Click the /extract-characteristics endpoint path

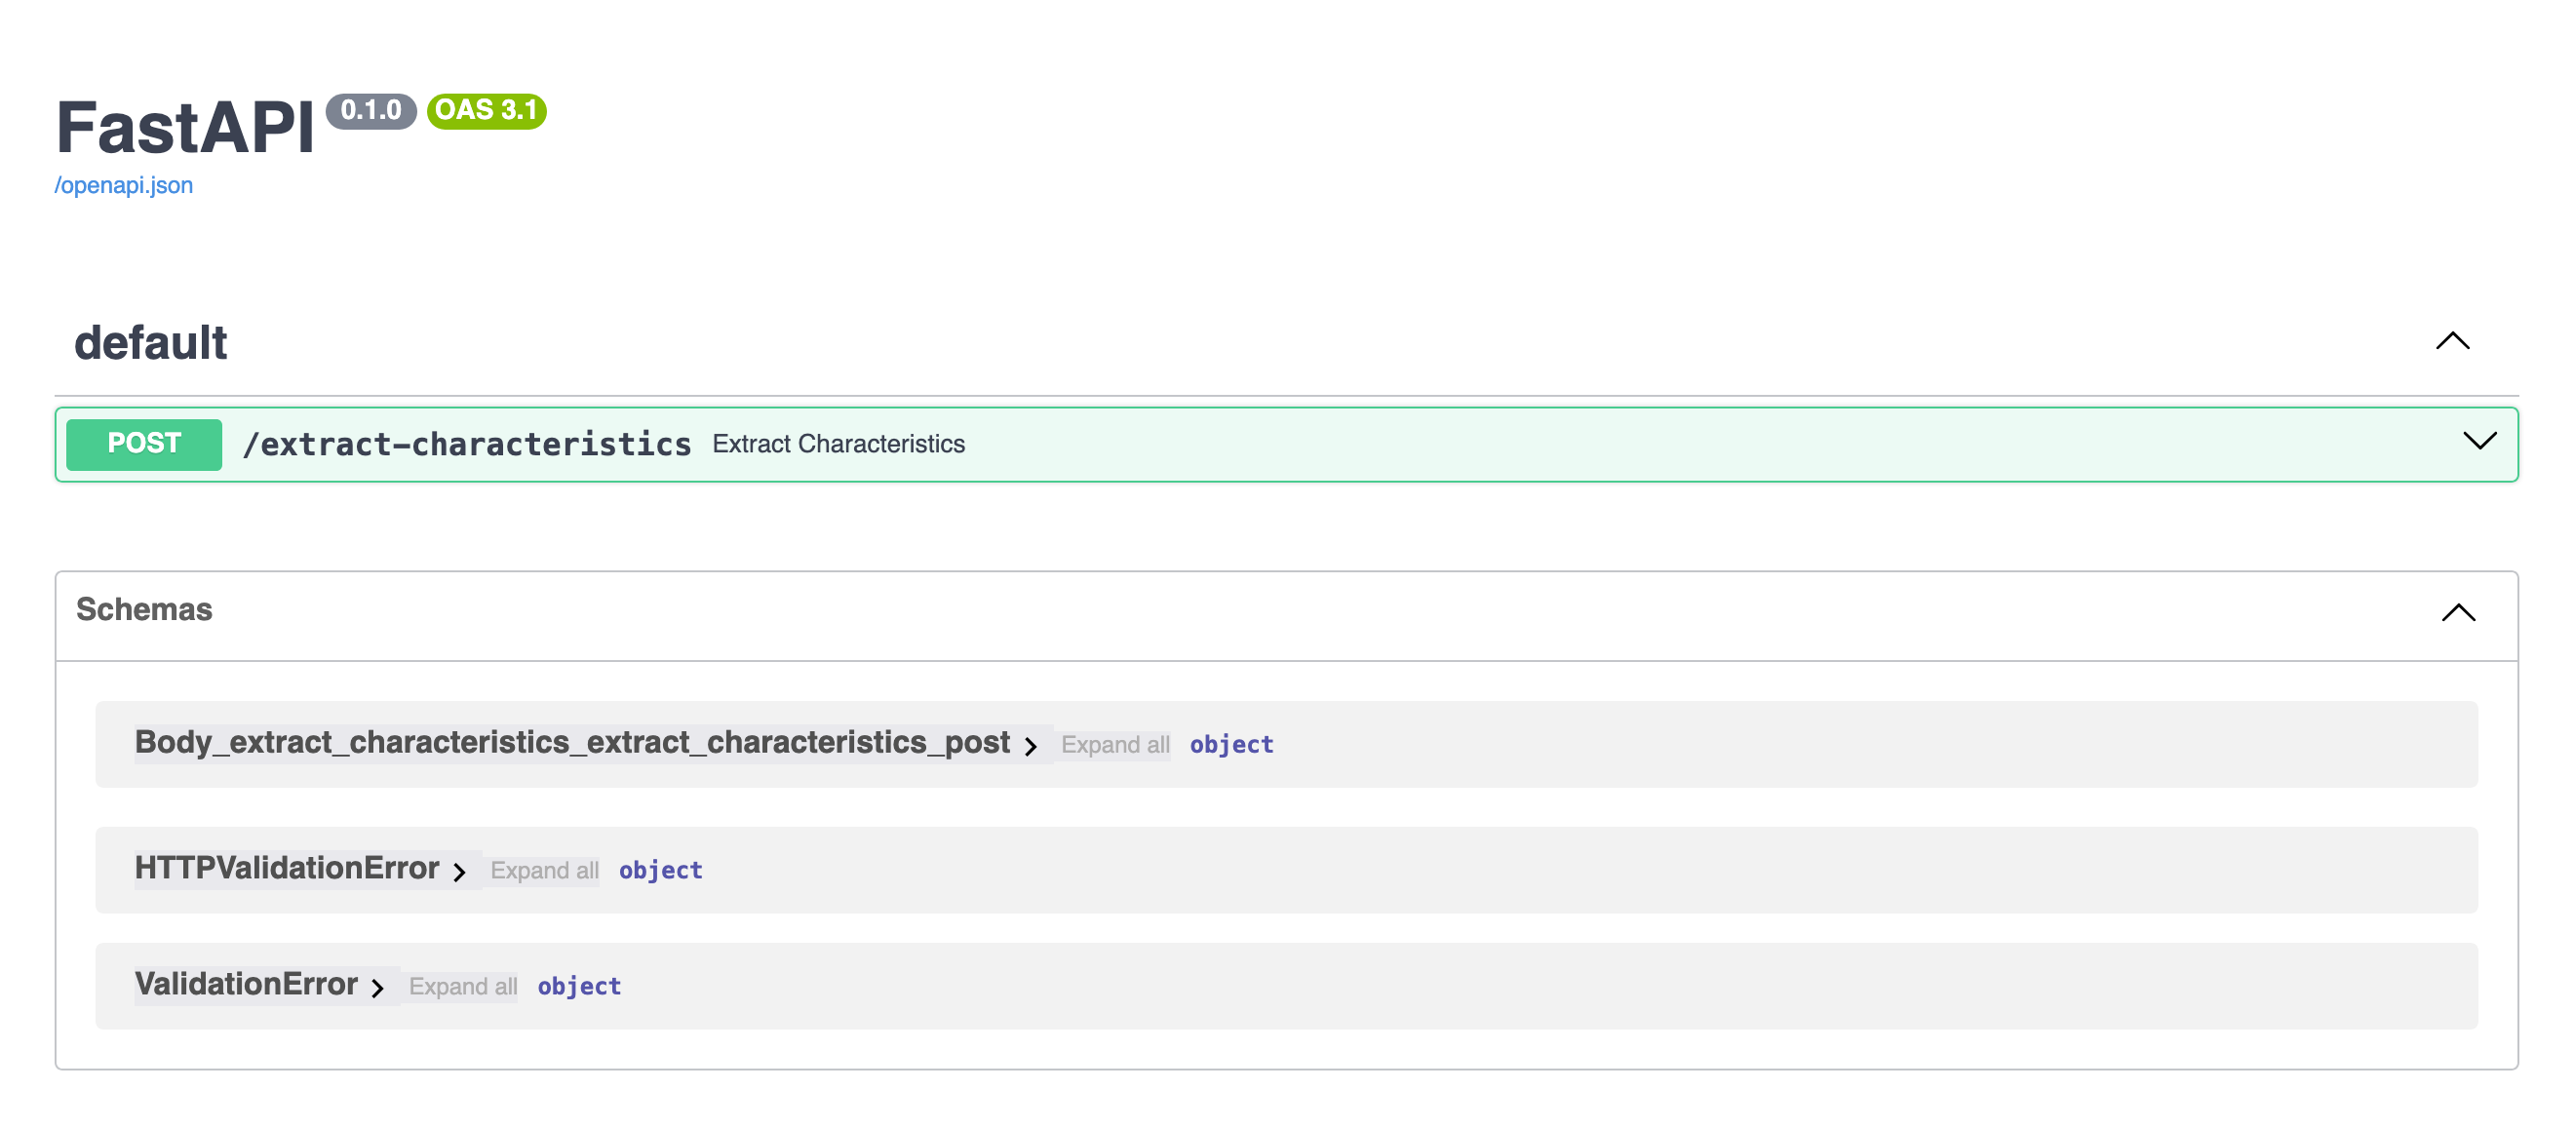(x=467, y=445)
